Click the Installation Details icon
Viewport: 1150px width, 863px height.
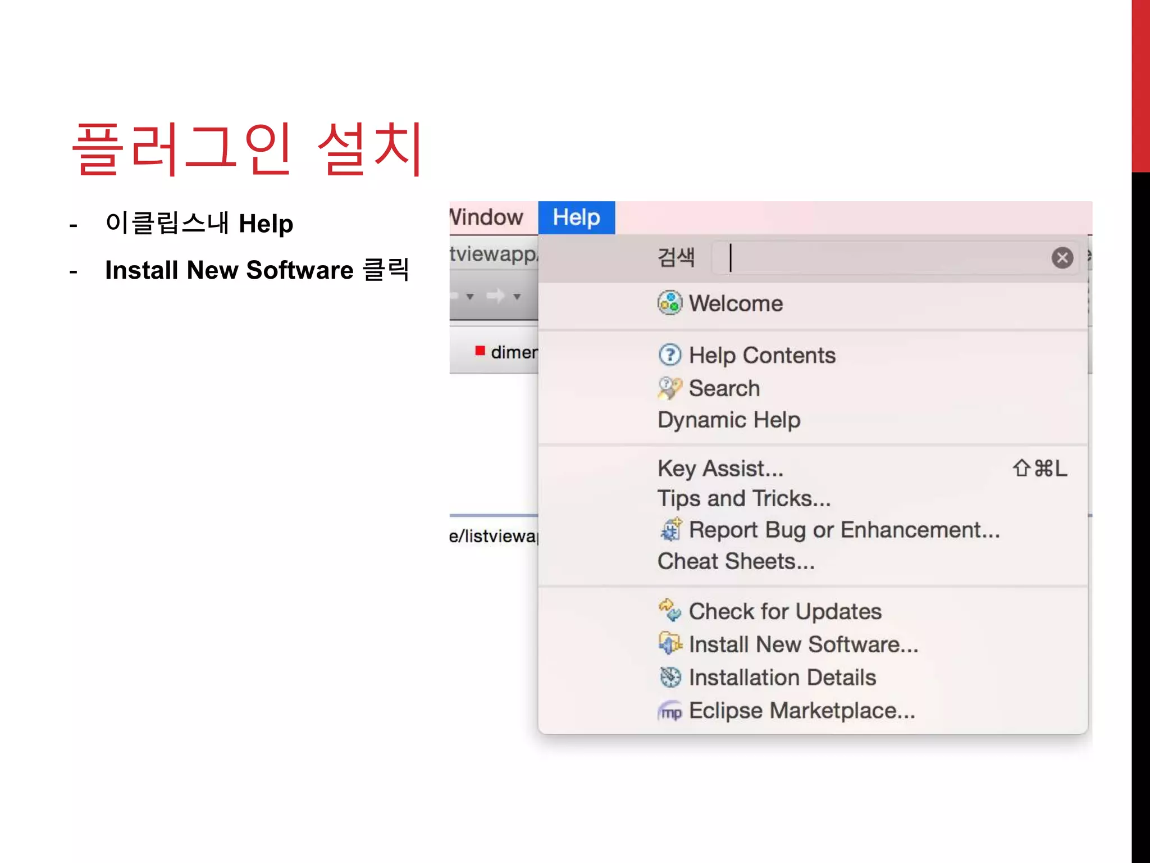coord(670,676)
